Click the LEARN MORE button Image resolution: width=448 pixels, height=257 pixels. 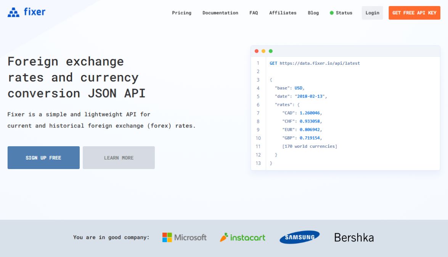(x=119, y=157)
